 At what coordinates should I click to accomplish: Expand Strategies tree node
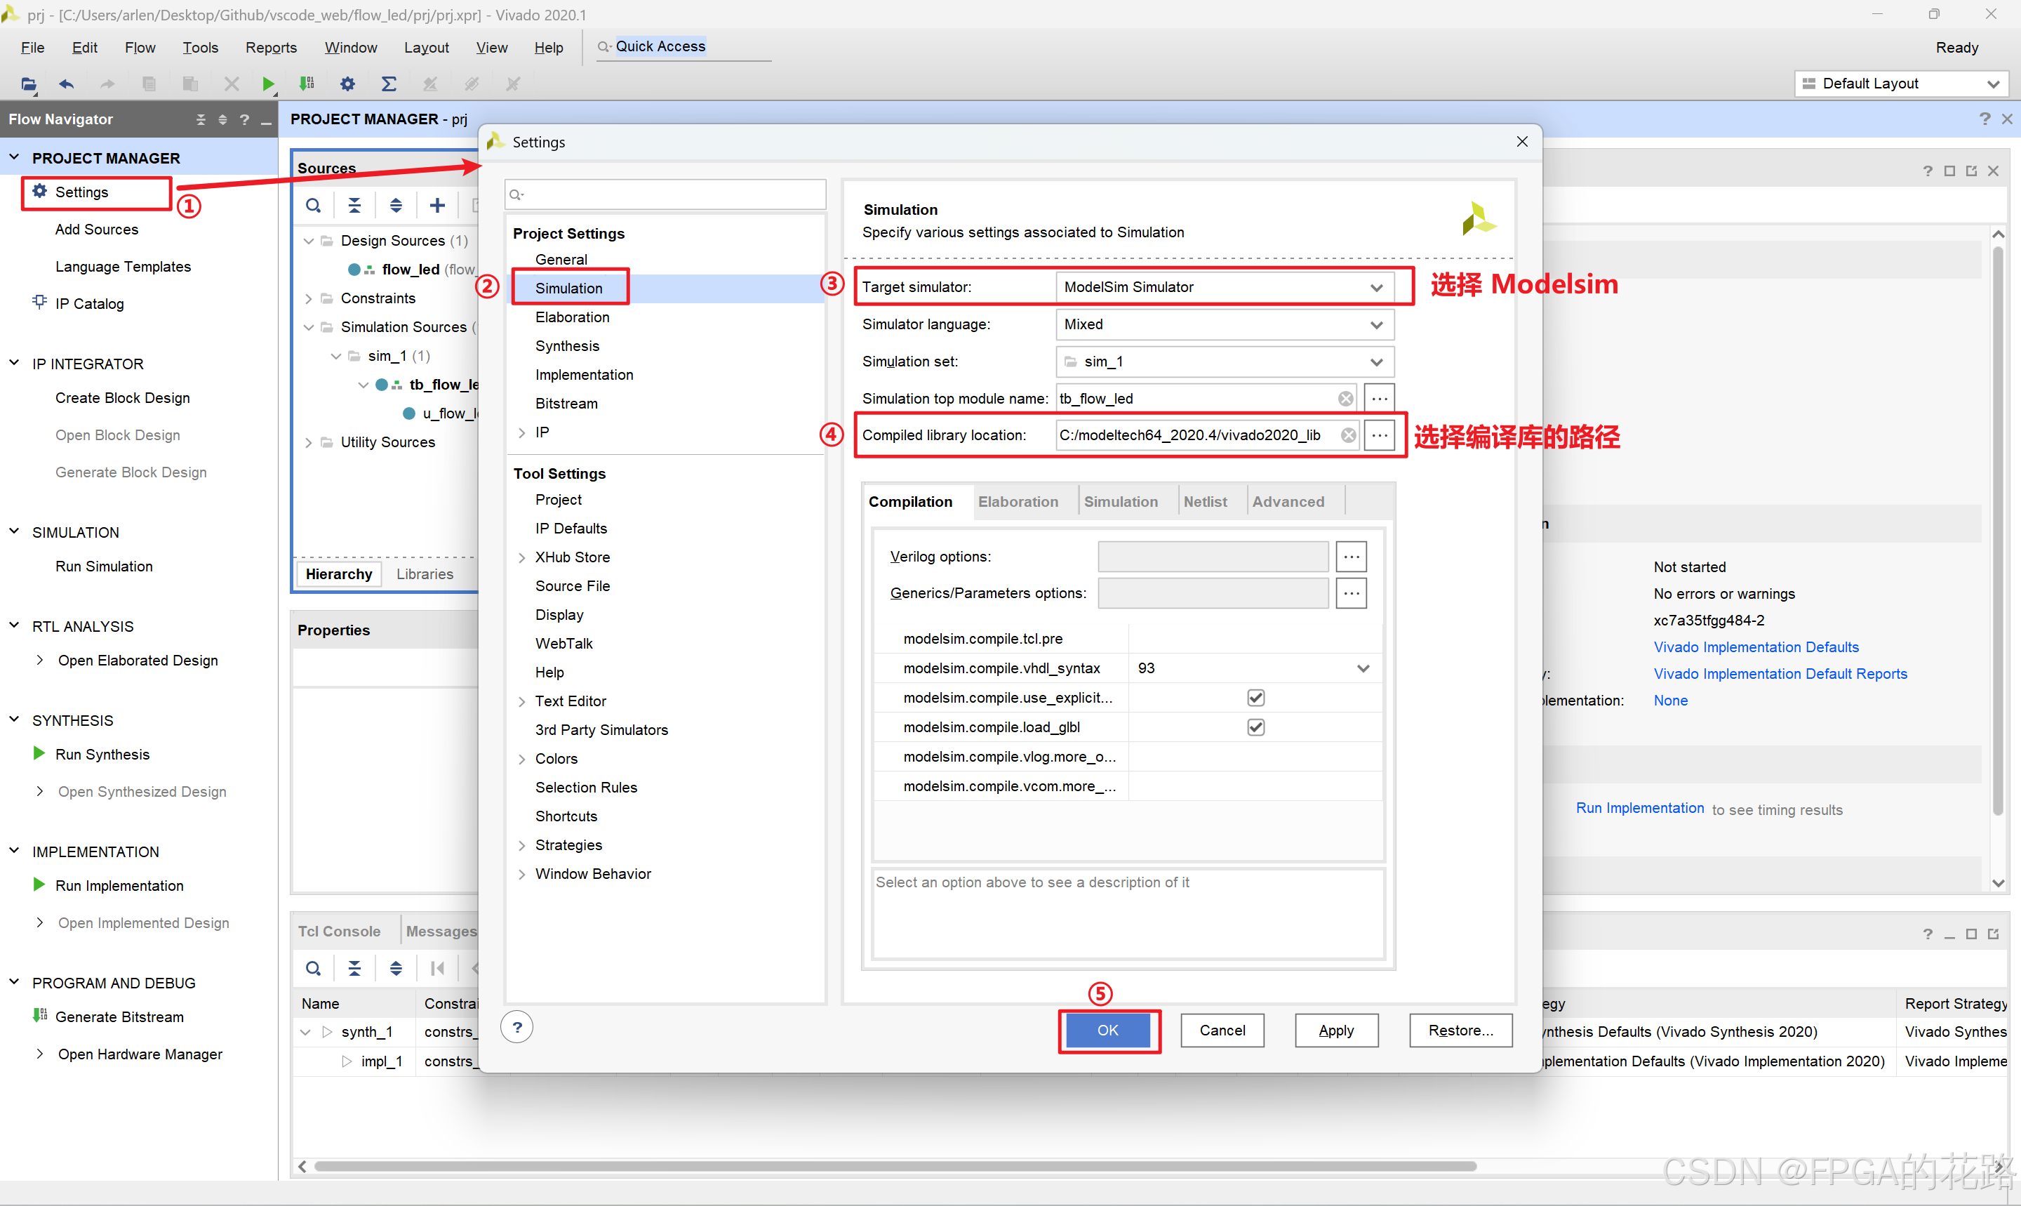[x=522, y=845]
